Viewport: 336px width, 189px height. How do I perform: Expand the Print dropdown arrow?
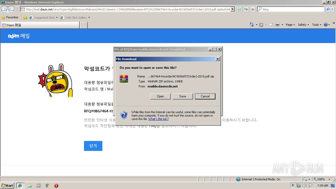[282, 25]
